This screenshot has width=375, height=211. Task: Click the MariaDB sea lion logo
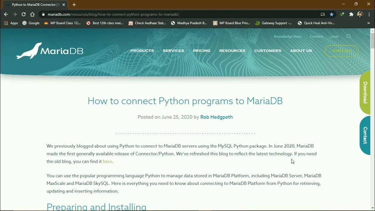tap(50, 51)
